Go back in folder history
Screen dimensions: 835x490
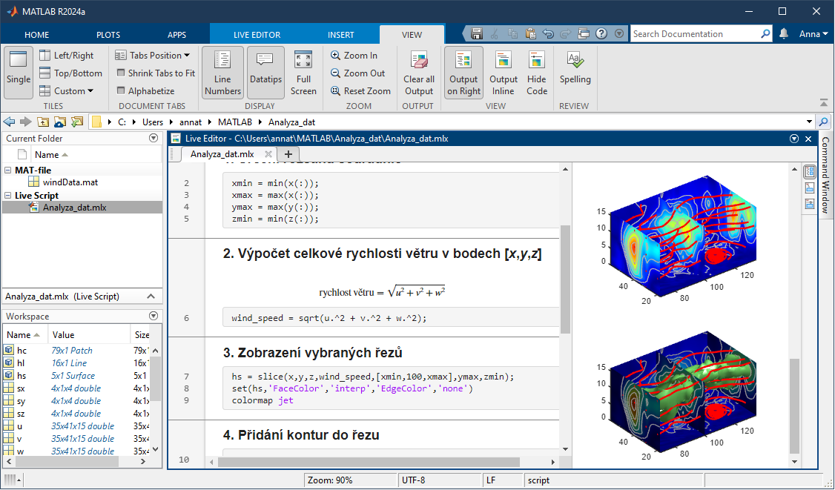coord(9,122)
